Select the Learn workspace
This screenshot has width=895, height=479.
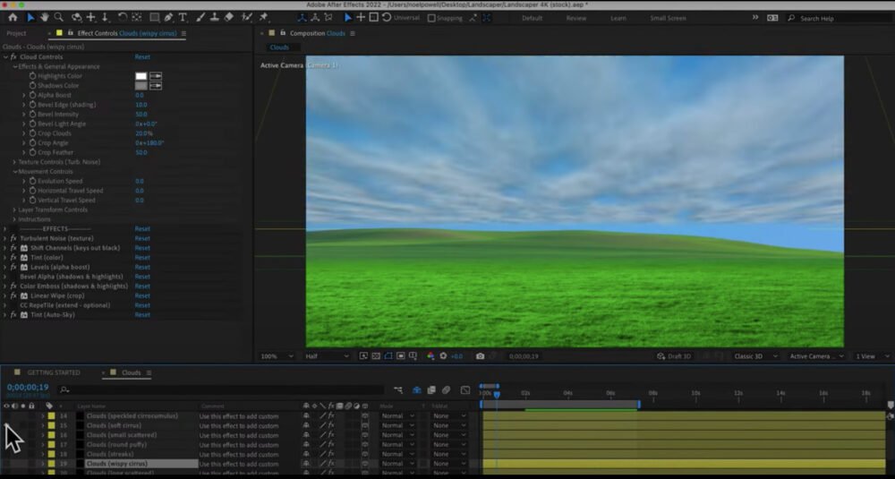tap(618, 18)
